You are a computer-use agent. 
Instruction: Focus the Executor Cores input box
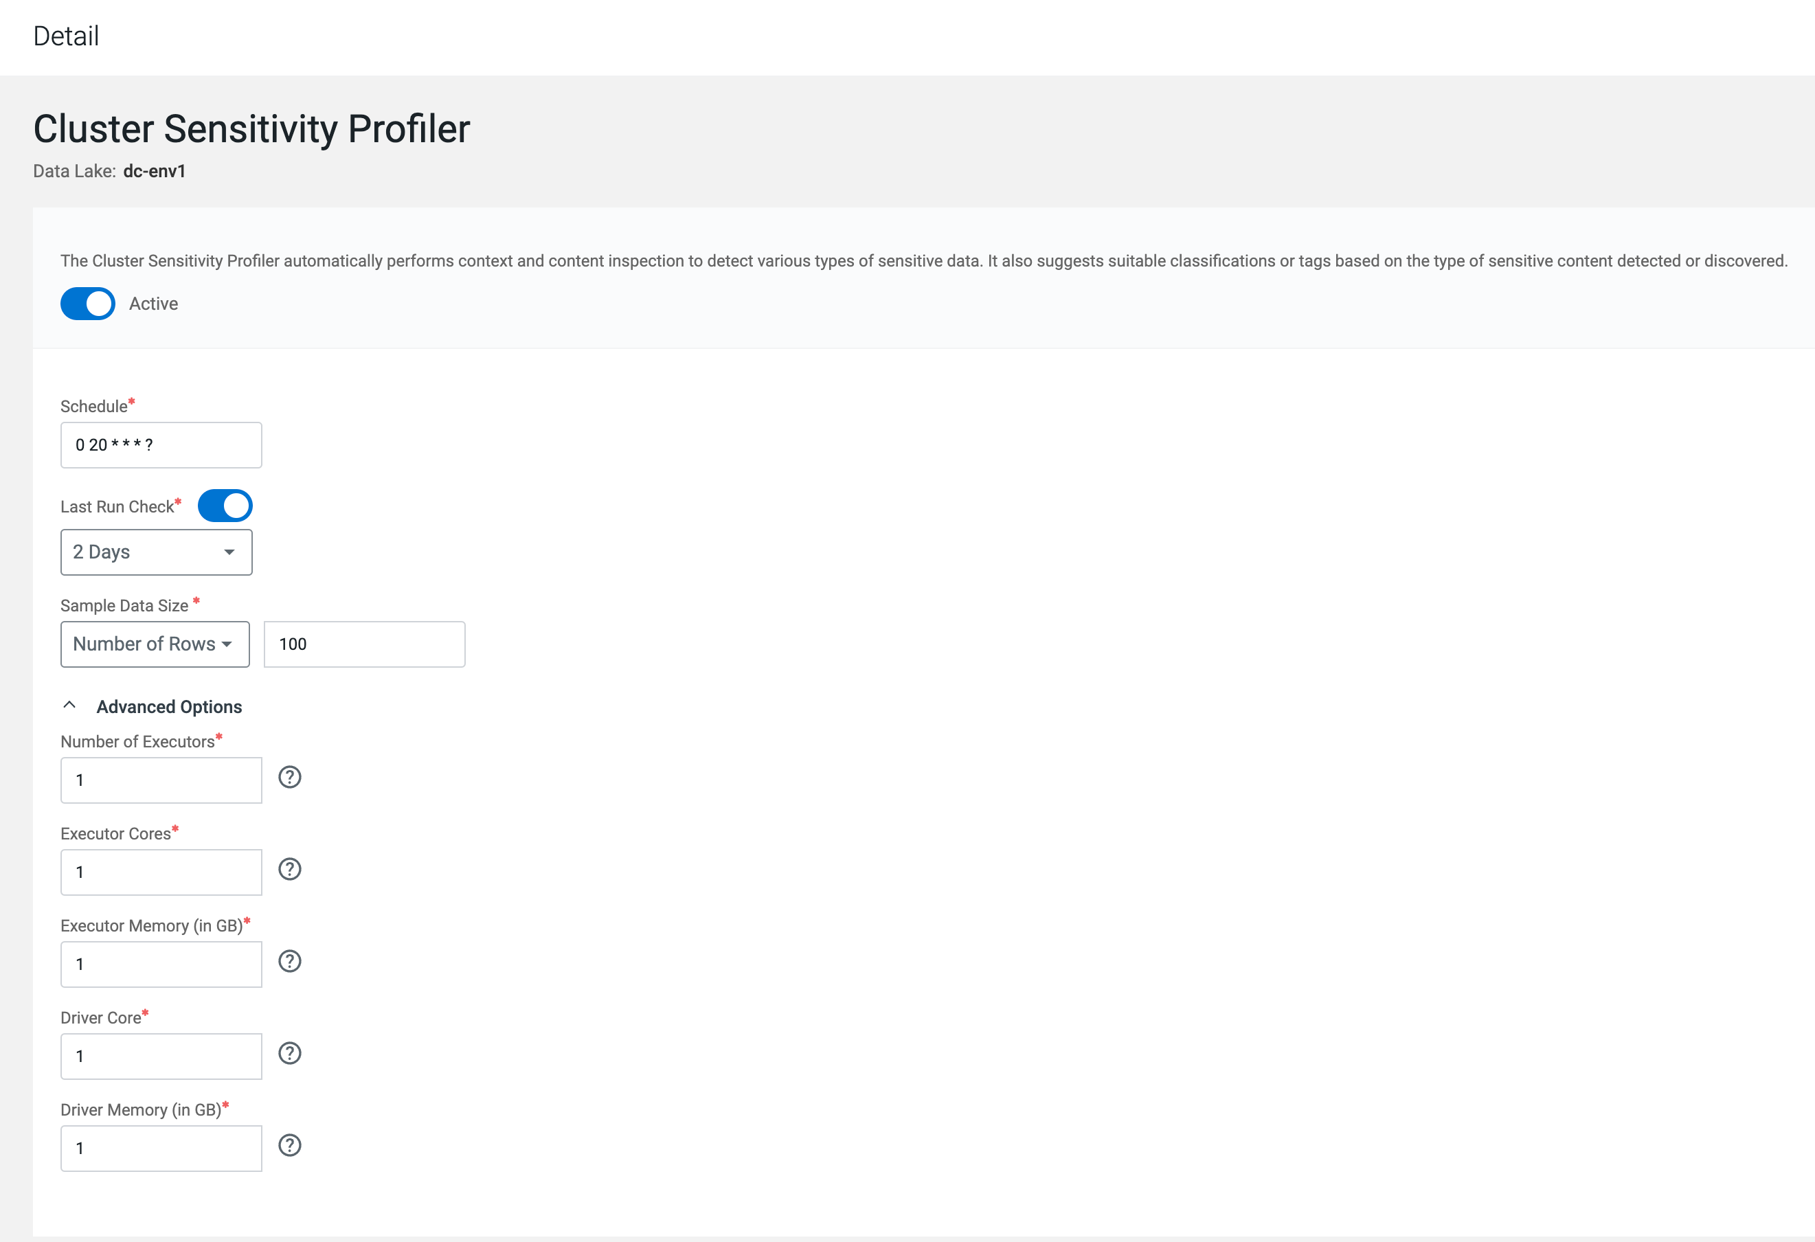[x=161, y=872]
